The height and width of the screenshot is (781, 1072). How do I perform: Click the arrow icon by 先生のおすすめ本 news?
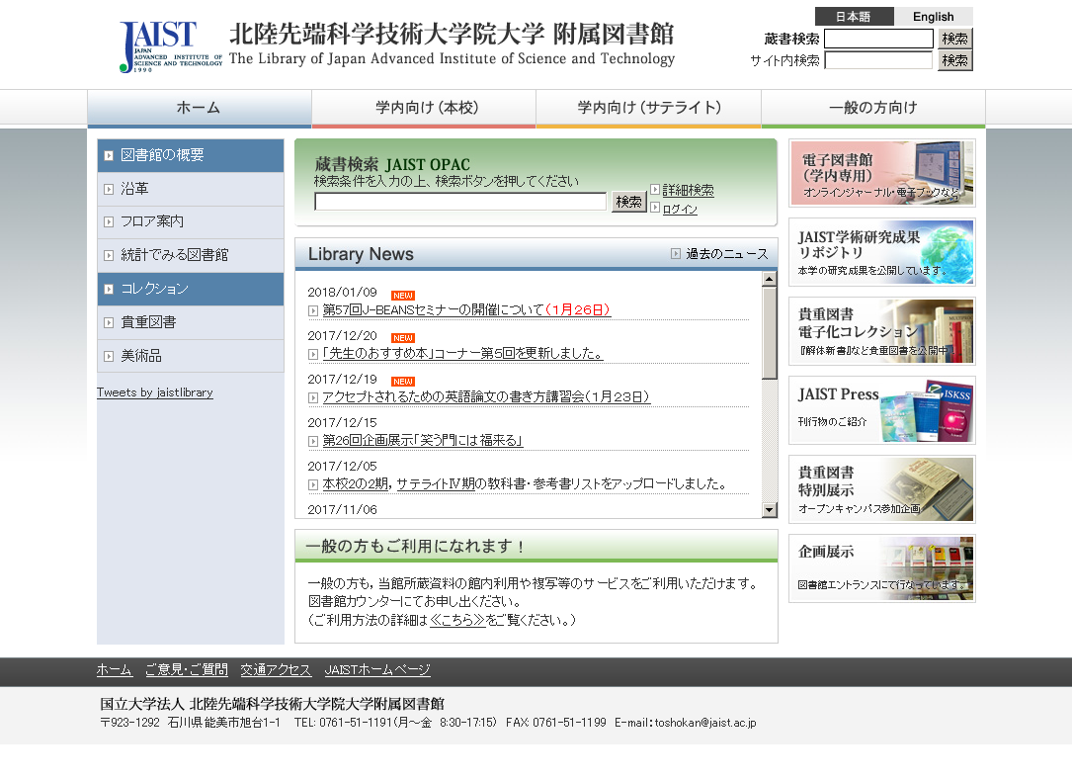coord(313,354)
